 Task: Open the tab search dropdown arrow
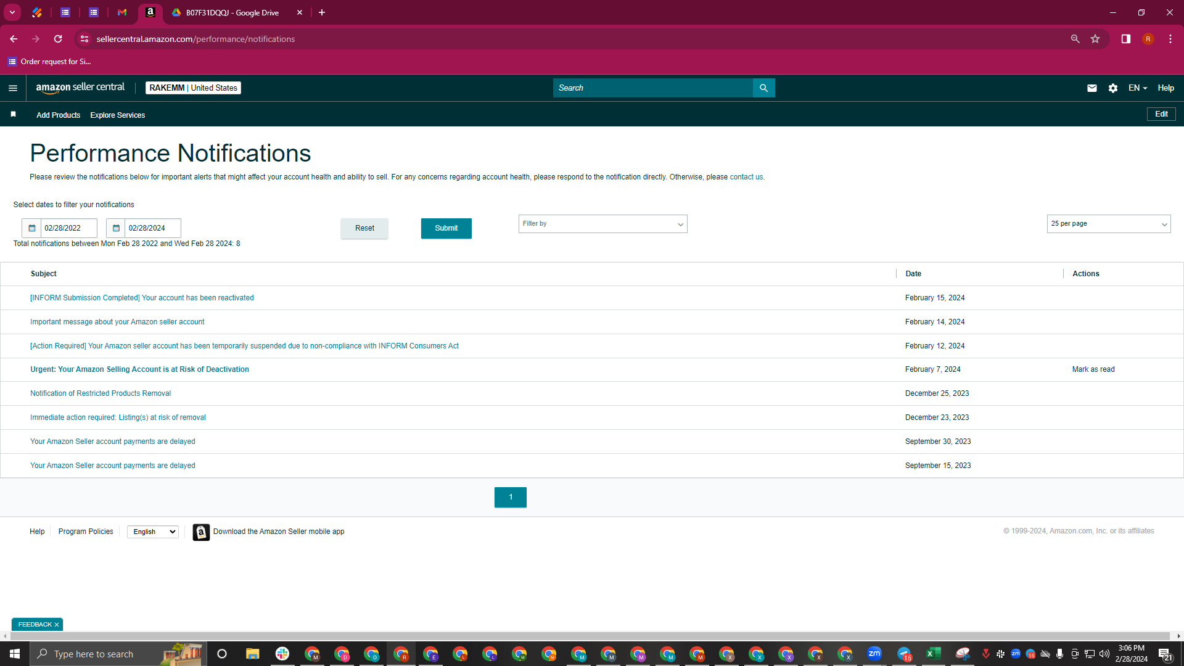point(12,12)
